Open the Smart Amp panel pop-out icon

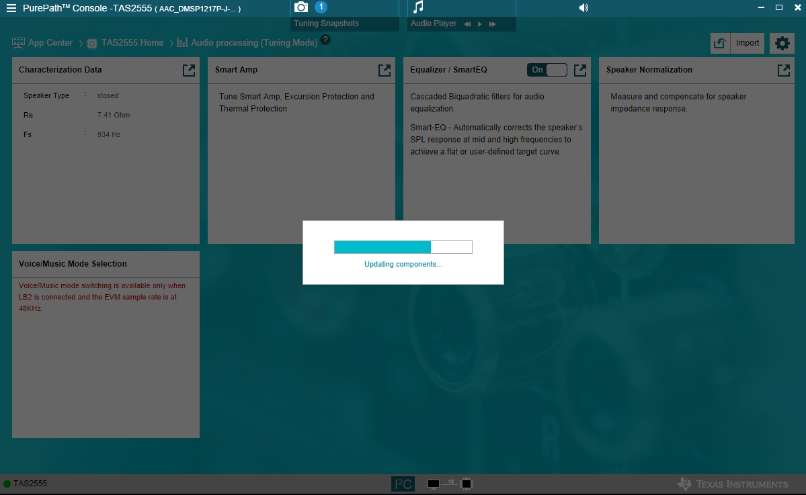pyautogui.click(x=385, y=71)
